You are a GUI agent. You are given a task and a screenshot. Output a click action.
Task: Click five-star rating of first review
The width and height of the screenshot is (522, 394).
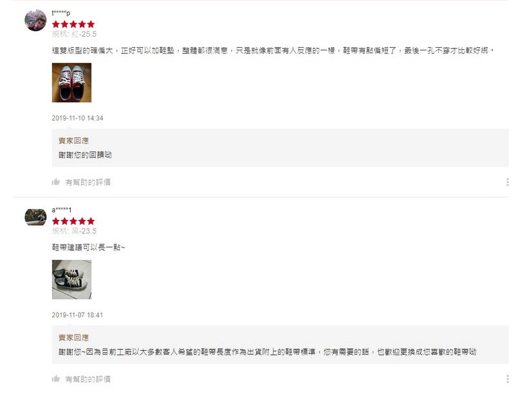tap(73, 24)
